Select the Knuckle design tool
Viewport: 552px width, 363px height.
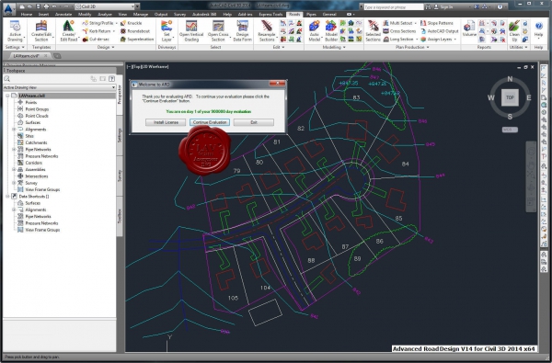pyautogui.click(x=131, y=23)
